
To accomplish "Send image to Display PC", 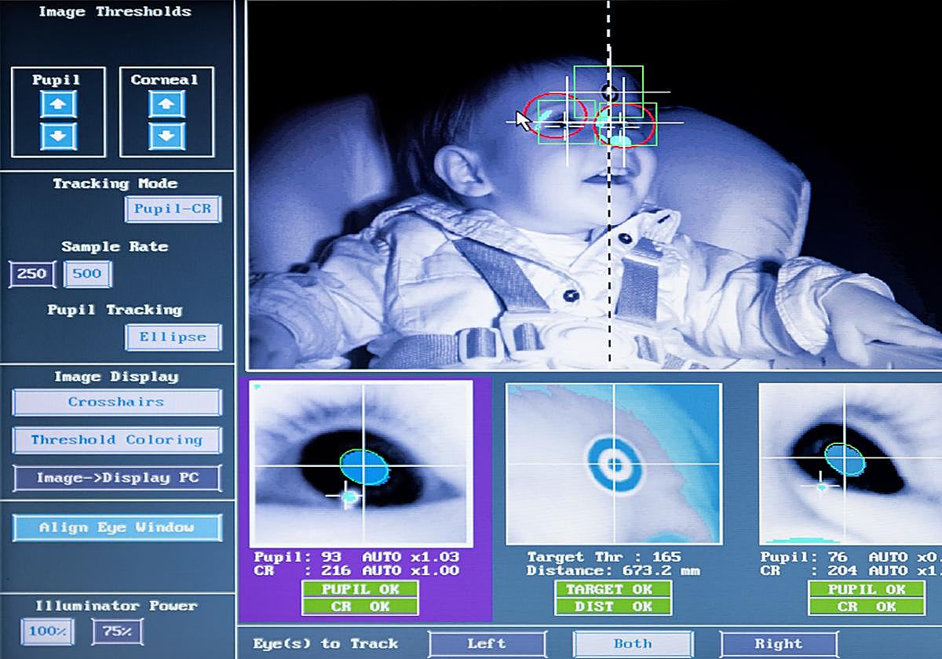I will pyautogui.click(x=115, y=478).
